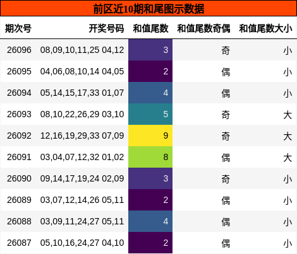Select the 和值尾数 column header
The width and height of the screenshot is (297, 254).
pyautogui.click(x=150, y=28)
